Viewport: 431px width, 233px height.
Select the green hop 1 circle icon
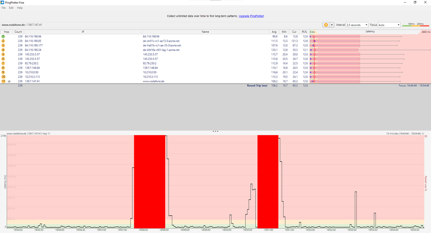pyautogui.click(x=3, y=36)
